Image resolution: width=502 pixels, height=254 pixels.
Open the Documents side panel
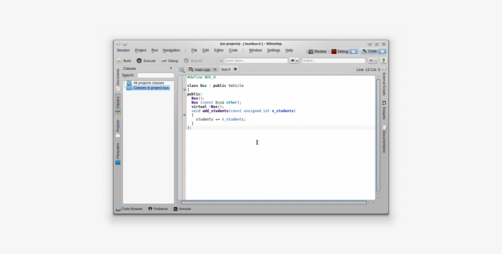pos(118,80)
